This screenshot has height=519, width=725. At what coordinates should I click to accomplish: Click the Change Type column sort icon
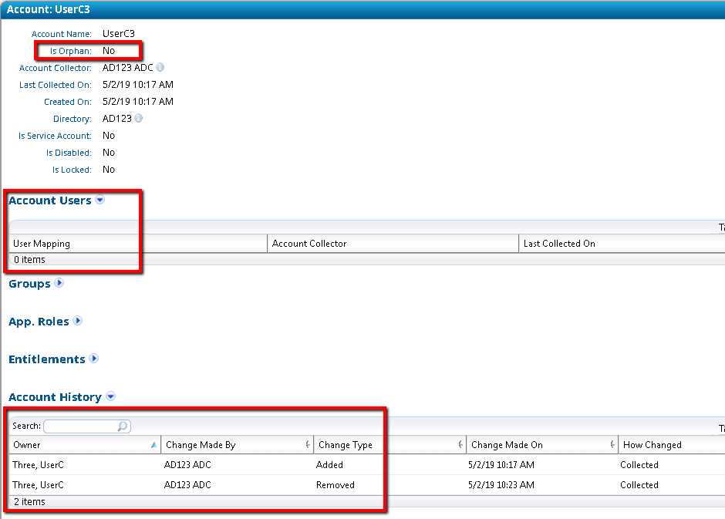[460, 445]
